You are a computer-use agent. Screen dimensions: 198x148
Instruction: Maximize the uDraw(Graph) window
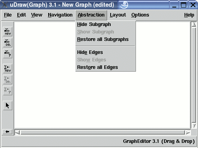(183, 5)
